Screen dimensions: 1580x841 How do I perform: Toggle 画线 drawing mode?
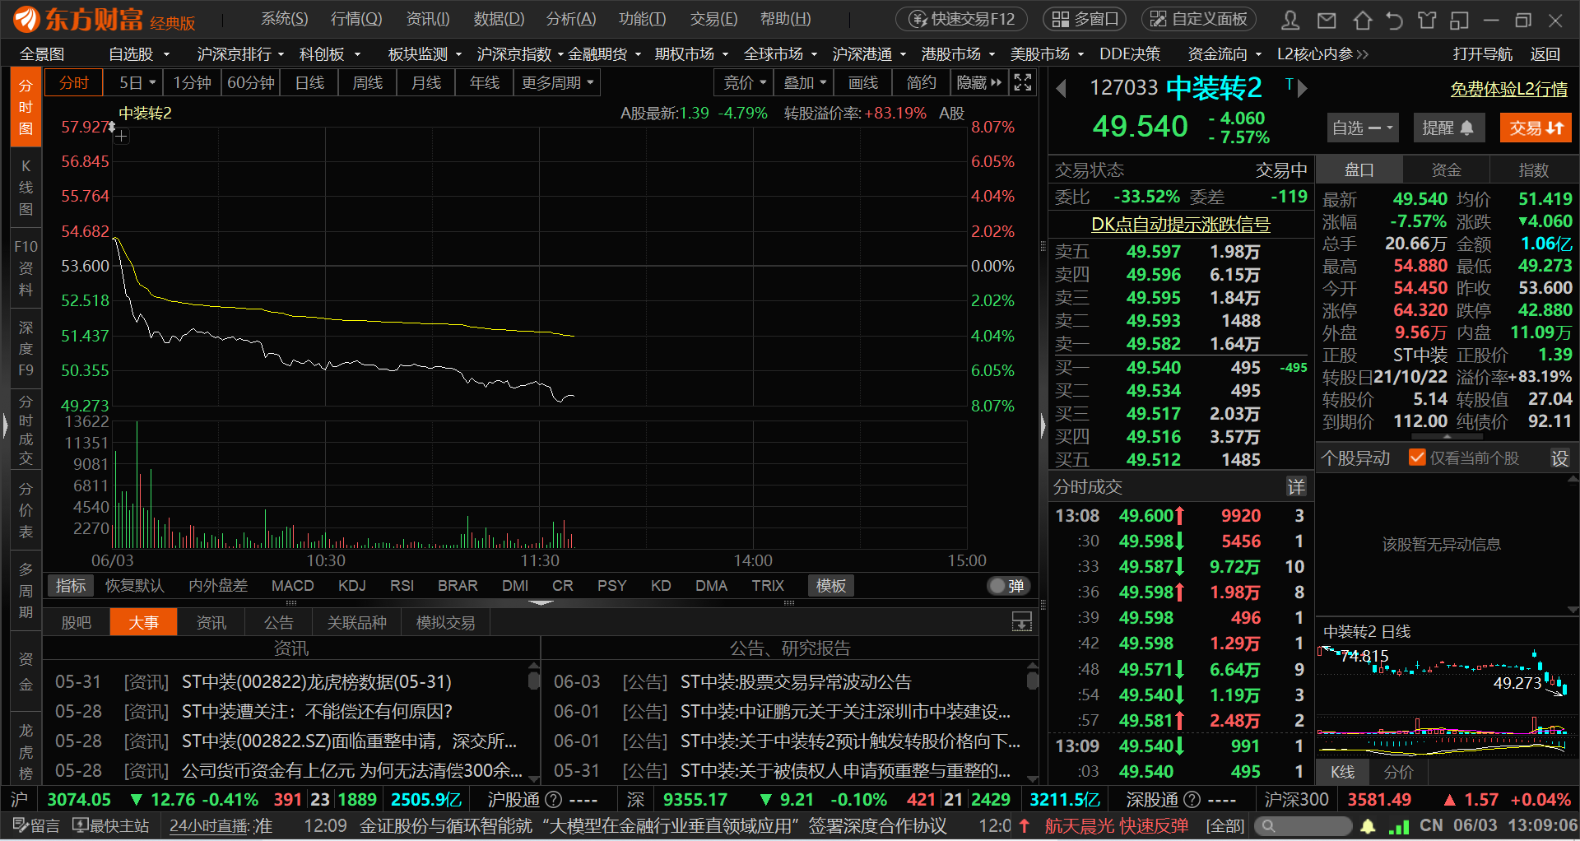point(863,82)
